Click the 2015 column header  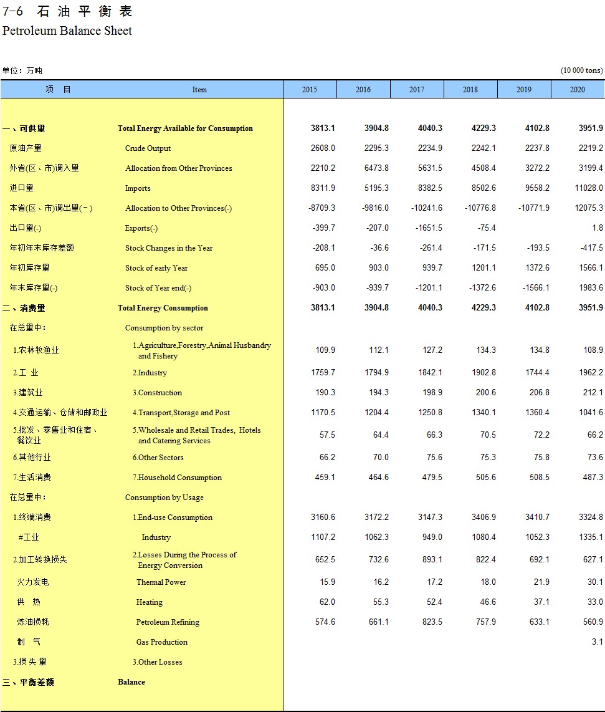[310, 89]
